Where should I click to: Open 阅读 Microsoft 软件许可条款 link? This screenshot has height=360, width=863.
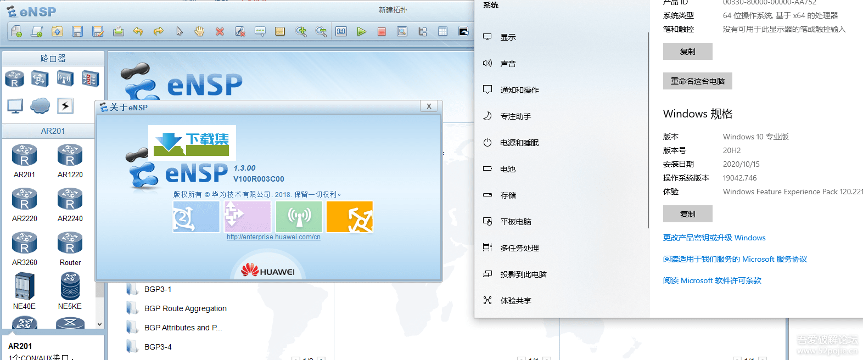[x=712, y=280]
